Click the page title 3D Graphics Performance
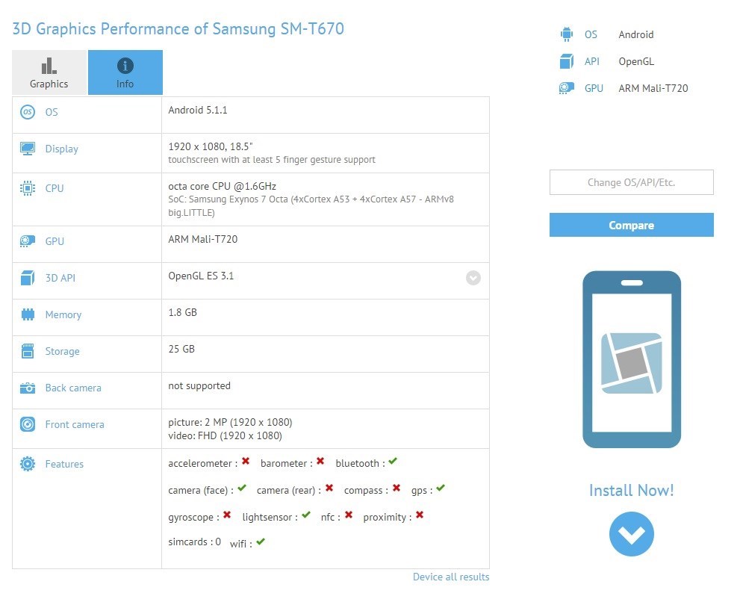737x605 pixels. coord(178,28)
